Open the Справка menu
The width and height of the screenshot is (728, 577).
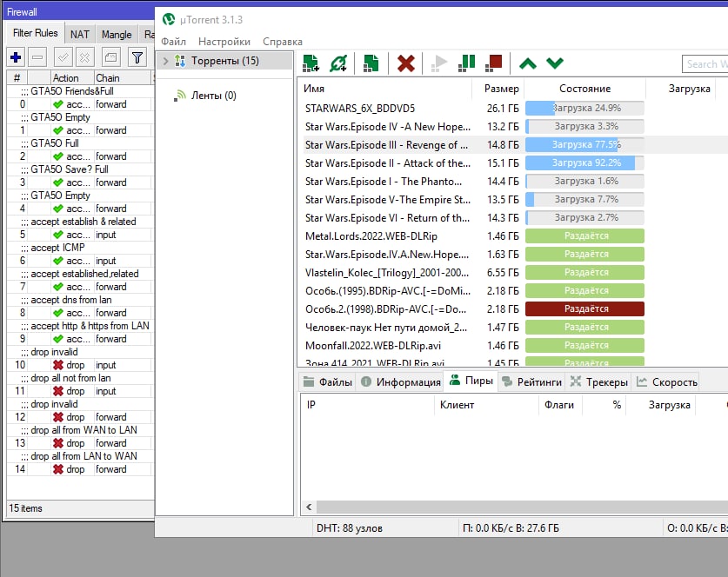(283, 42)
